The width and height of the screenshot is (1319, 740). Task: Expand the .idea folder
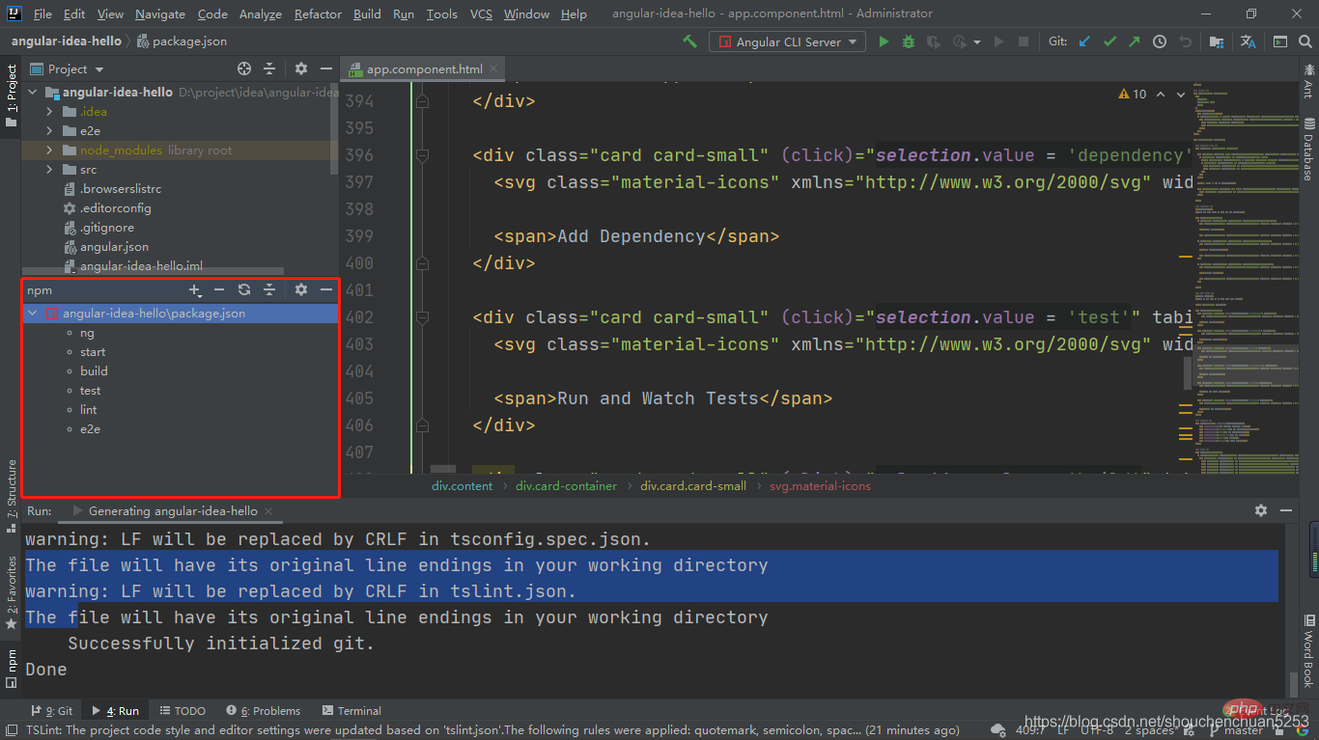(49, 112)
